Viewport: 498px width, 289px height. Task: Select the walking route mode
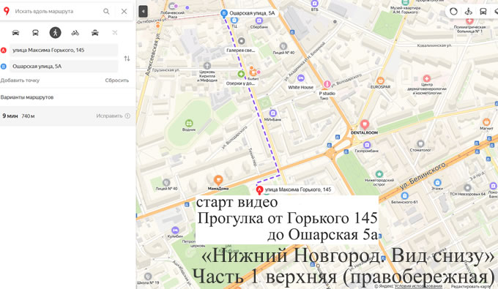pyautogui.click(x=55, y=33)
